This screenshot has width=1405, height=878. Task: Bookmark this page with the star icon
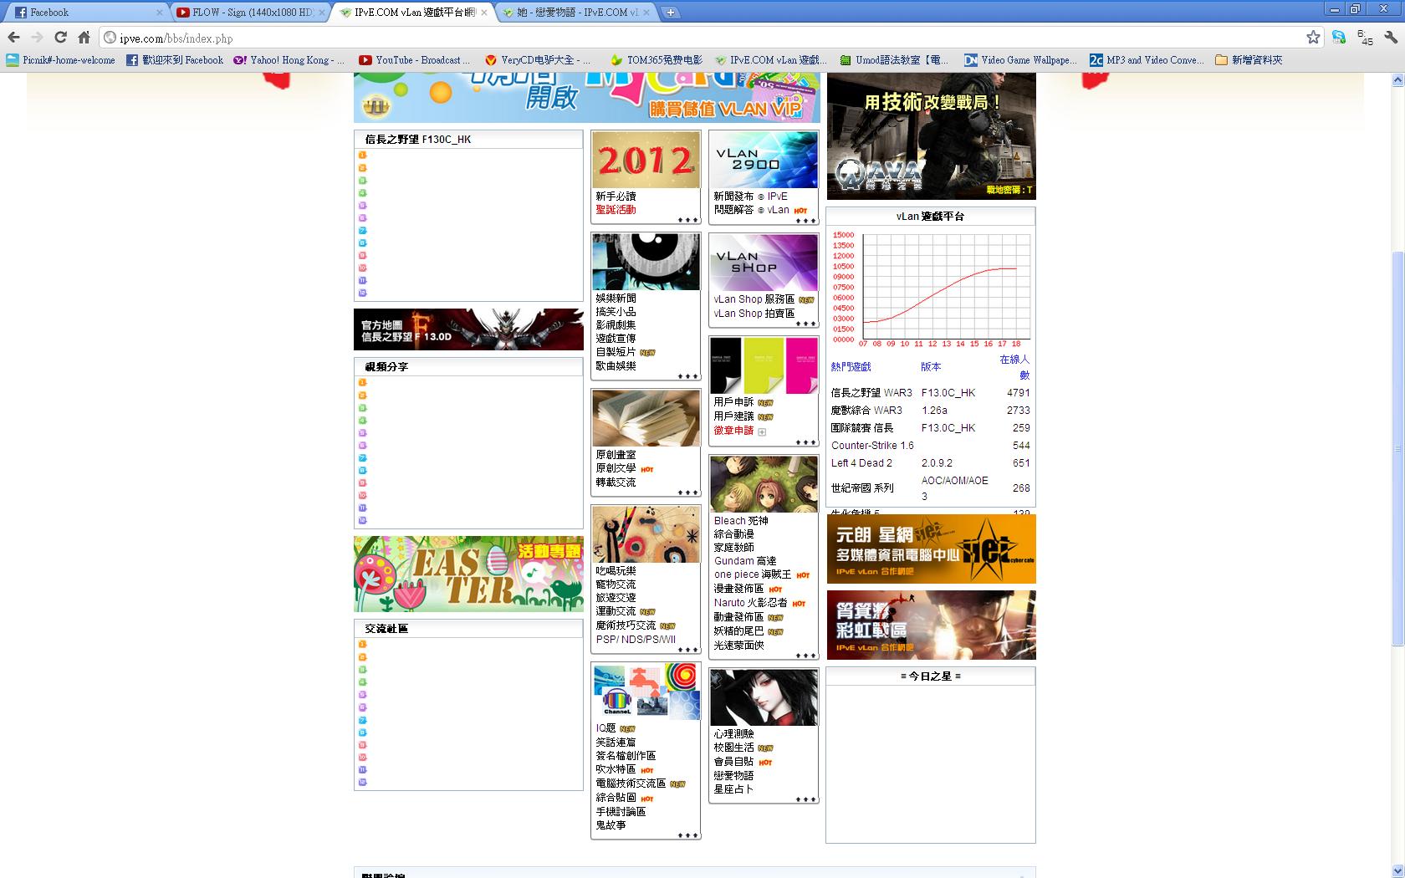pyautogui.click(x=1313, y=38)
